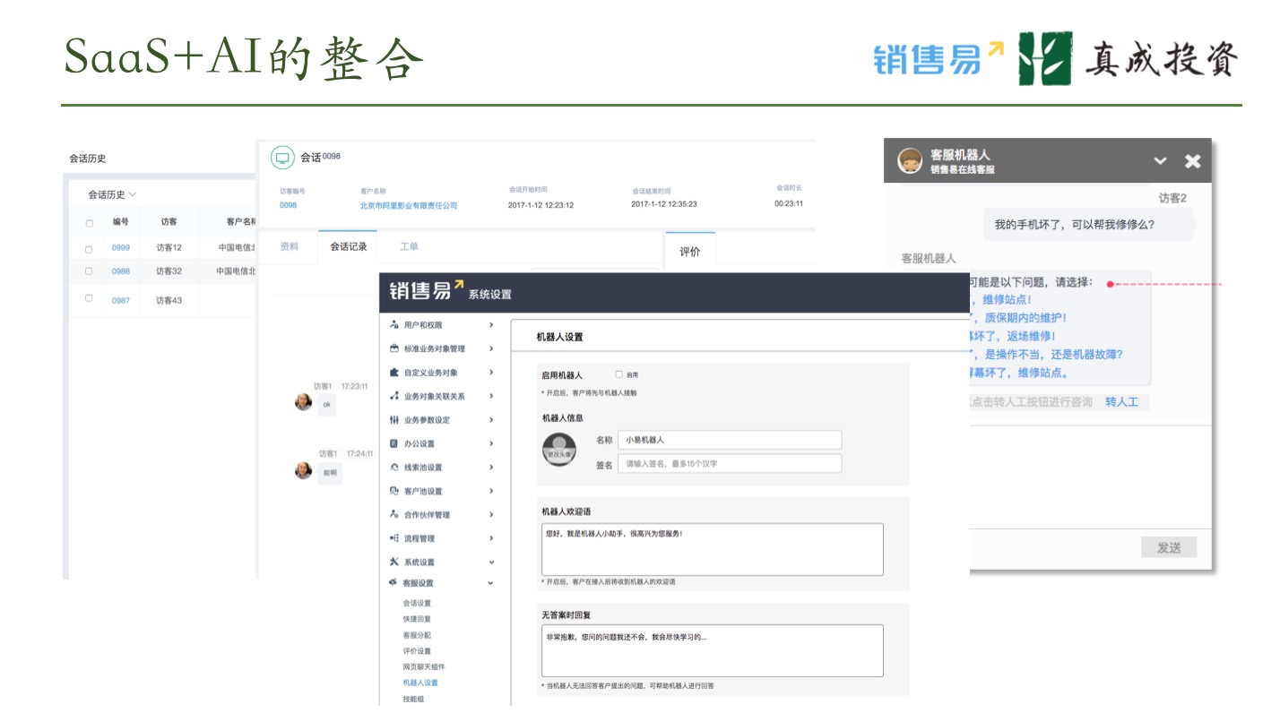
Task: Expand 标准业务对象管理 with its arrow
Action: [x=491, y=348]
